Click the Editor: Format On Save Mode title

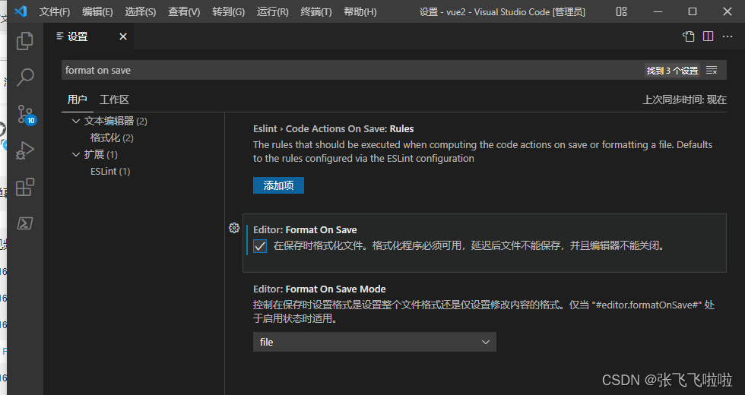click(319, 289)
